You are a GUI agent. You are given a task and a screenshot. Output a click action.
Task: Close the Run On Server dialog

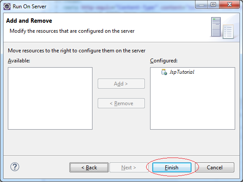[x=229, y=5]
